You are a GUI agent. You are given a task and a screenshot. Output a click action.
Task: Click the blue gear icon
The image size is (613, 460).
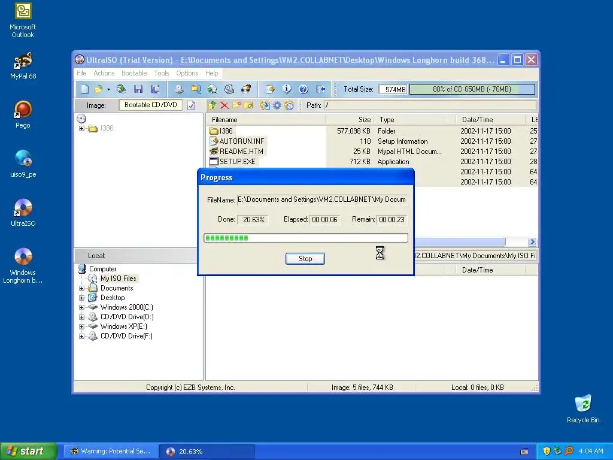coord(277,105)
